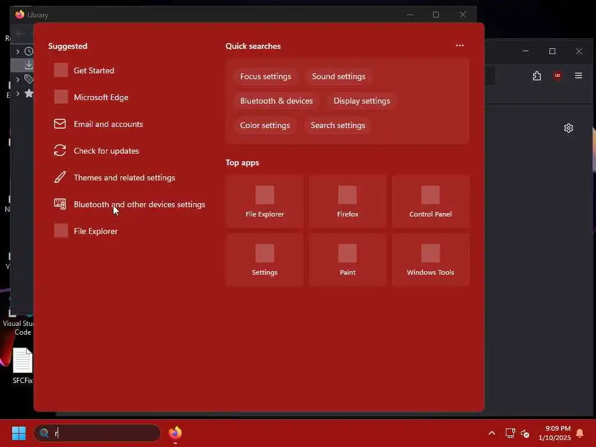Image resolution: width=596 pixels, height=447 pixels.
Task: Open Get Started suggestion
Action: click(84, 70)
